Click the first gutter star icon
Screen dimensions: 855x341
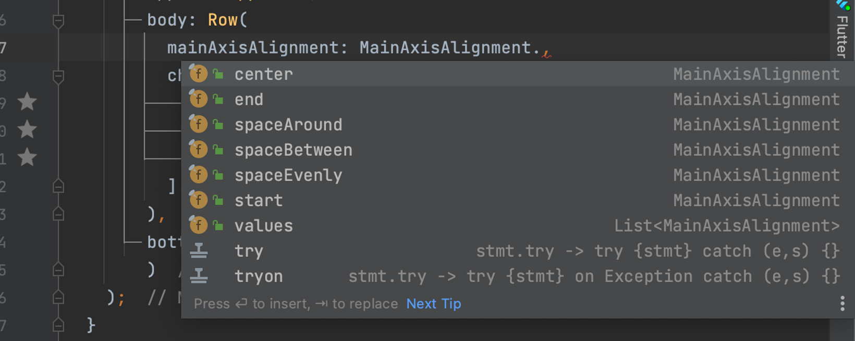pos(27,102)
